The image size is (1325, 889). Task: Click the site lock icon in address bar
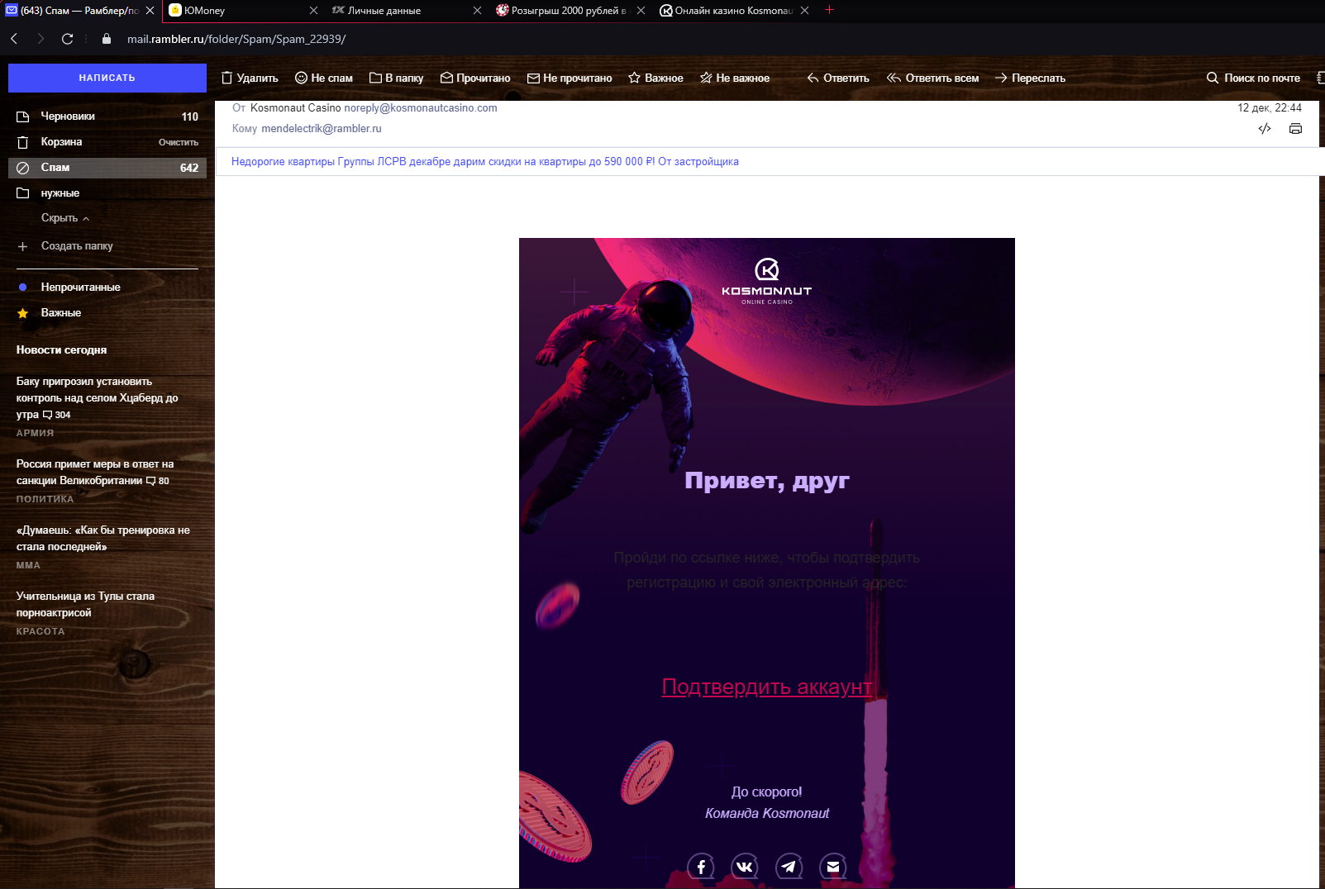(107, 39)
